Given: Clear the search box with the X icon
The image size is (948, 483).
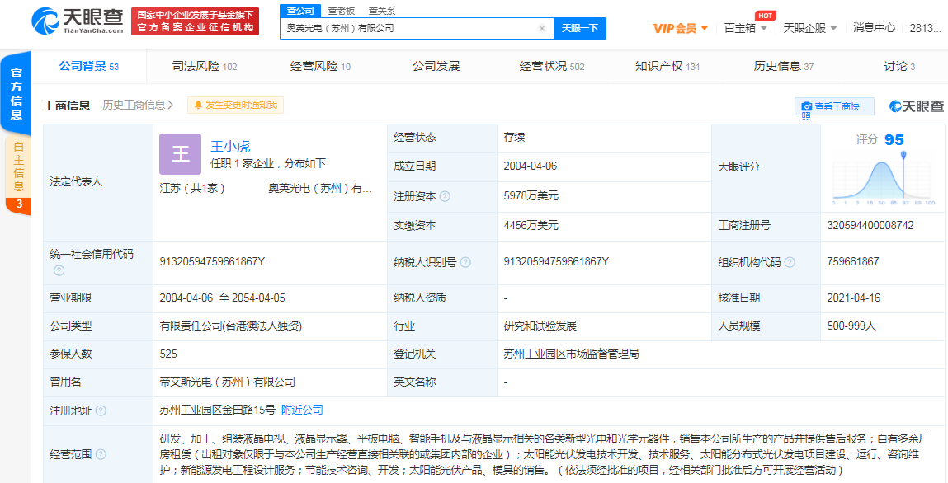Looking at the screenshot, I should [542, 28].
